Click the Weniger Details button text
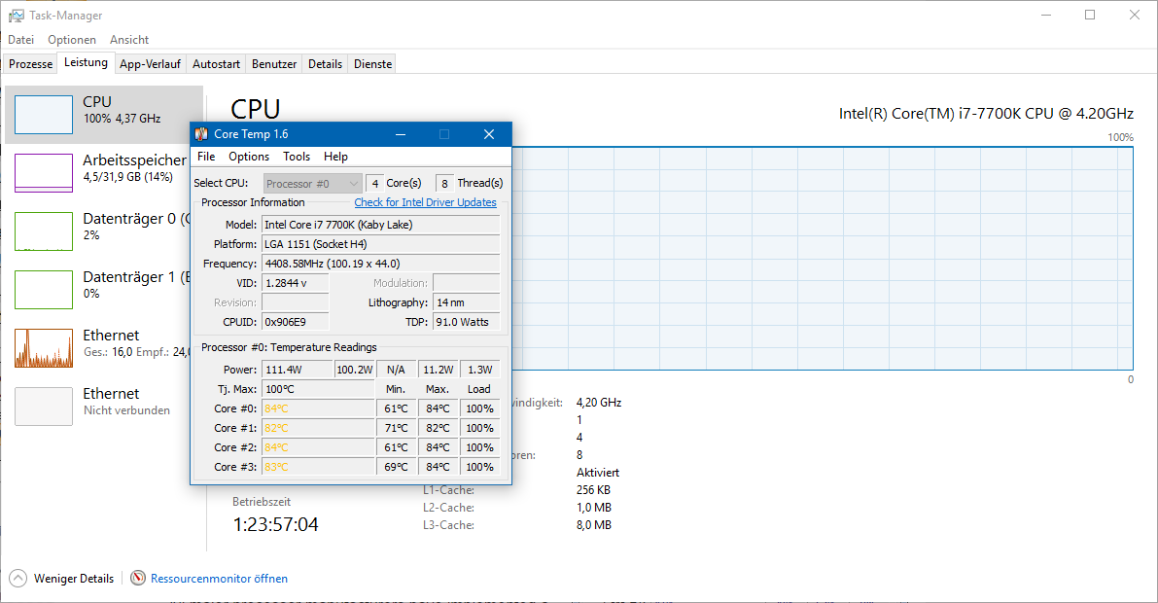1158x603 pixels. tap(74, 579)
